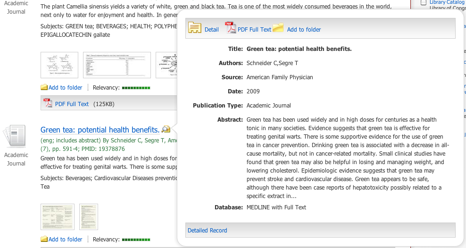Viewport: 466px width, 248px height.
Task: Open the Detail link in the popup
Action: tap(212, 30)
